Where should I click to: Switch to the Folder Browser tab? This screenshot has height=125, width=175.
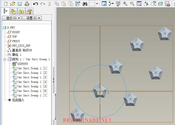point(13,11)
